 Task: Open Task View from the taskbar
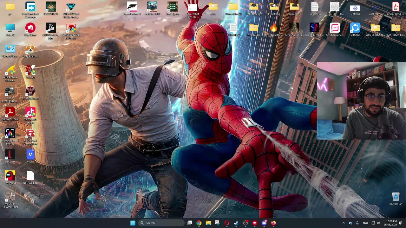click(190, 223)
